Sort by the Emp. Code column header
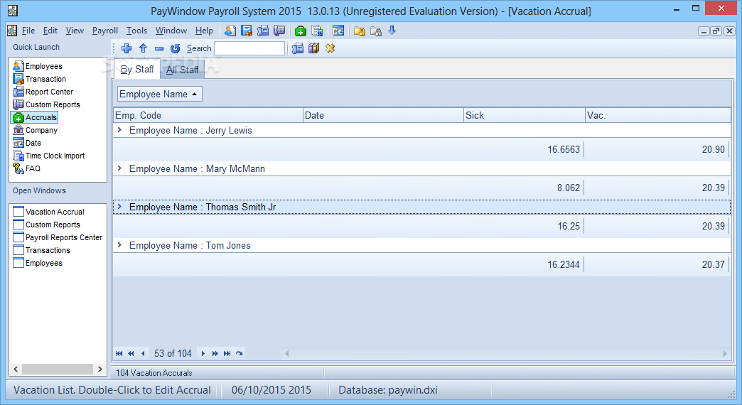The image size is (742, 405). tap(208, 115)
